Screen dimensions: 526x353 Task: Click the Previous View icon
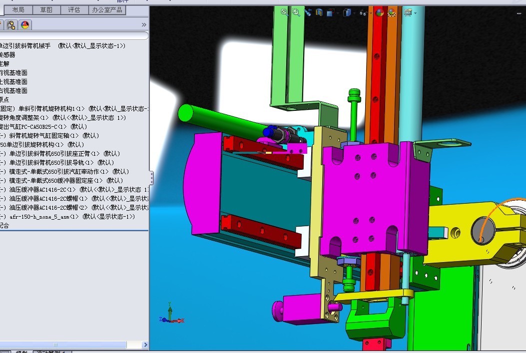[x=308, y=13]
